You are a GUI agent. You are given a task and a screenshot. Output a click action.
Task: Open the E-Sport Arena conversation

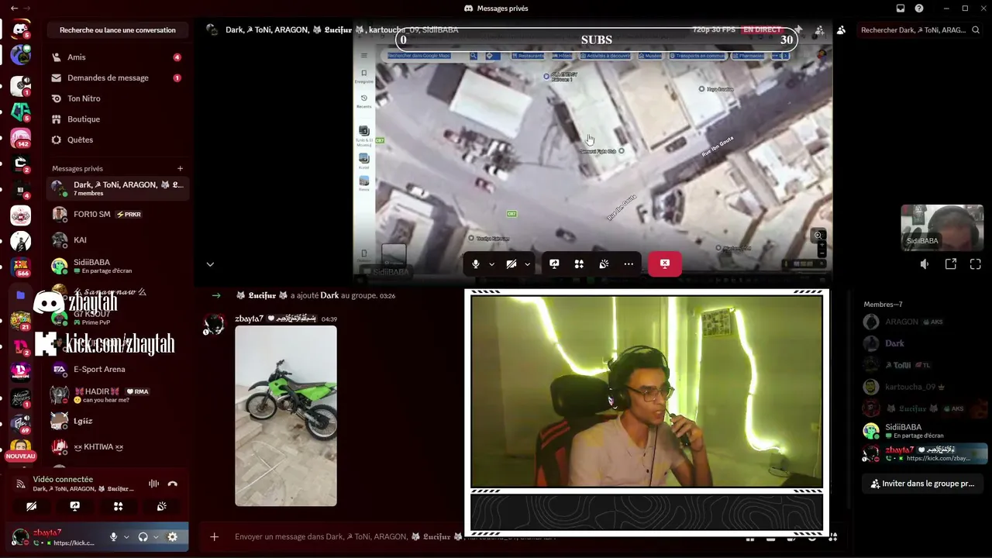(x=118, y=369)
